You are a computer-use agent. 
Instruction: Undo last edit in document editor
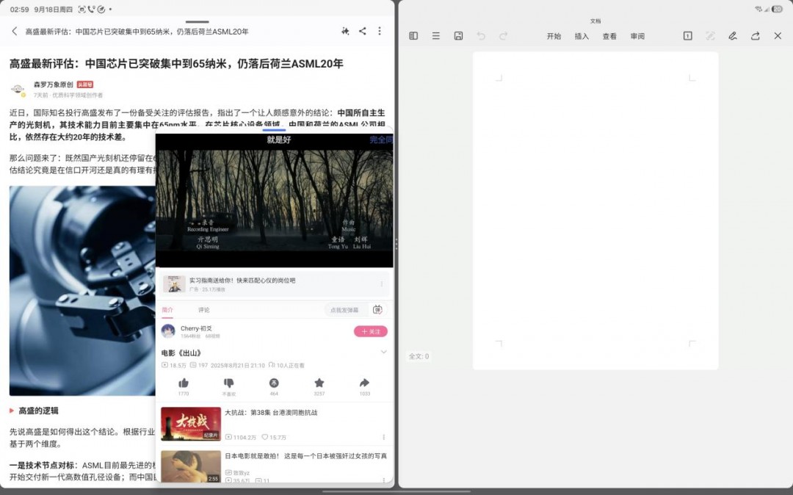(x=481, y=36)
